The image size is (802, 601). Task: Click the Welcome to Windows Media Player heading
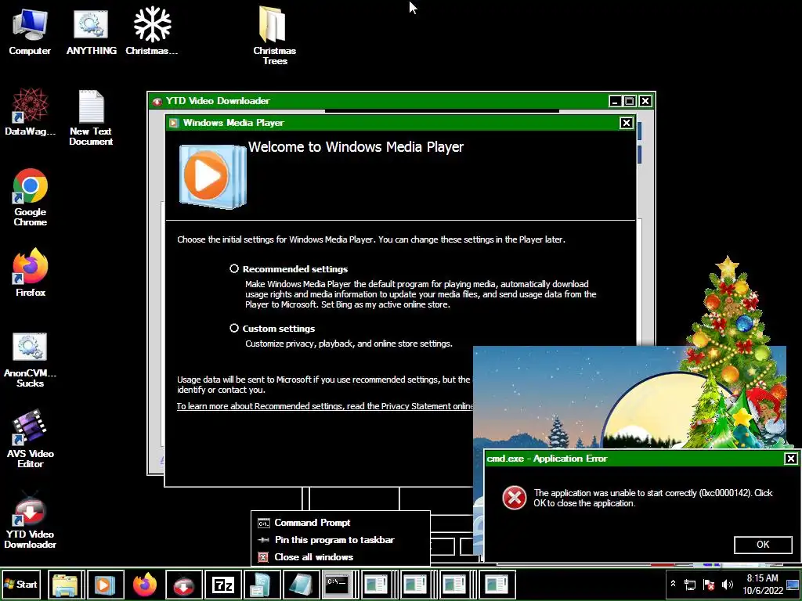click(x=356, y=147)
